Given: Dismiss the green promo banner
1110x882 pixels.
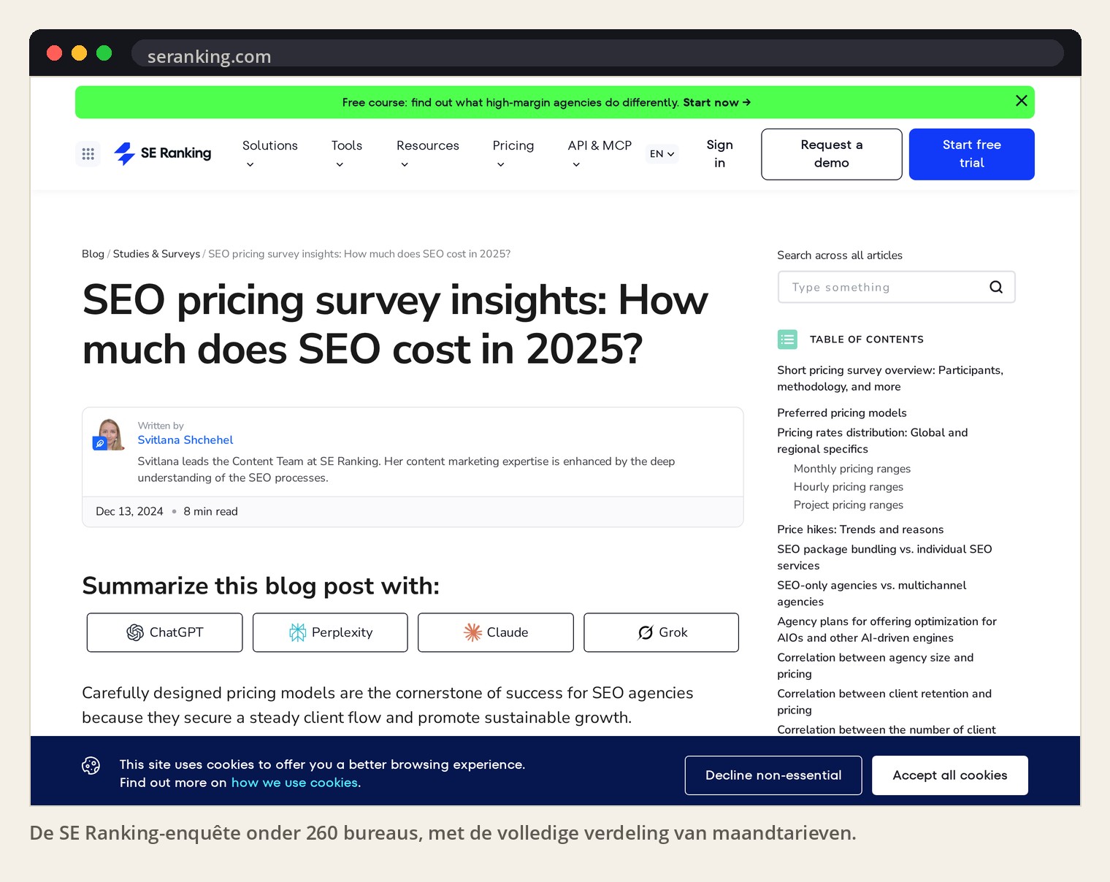Looking at the screenshot, I should (1021, 101).
